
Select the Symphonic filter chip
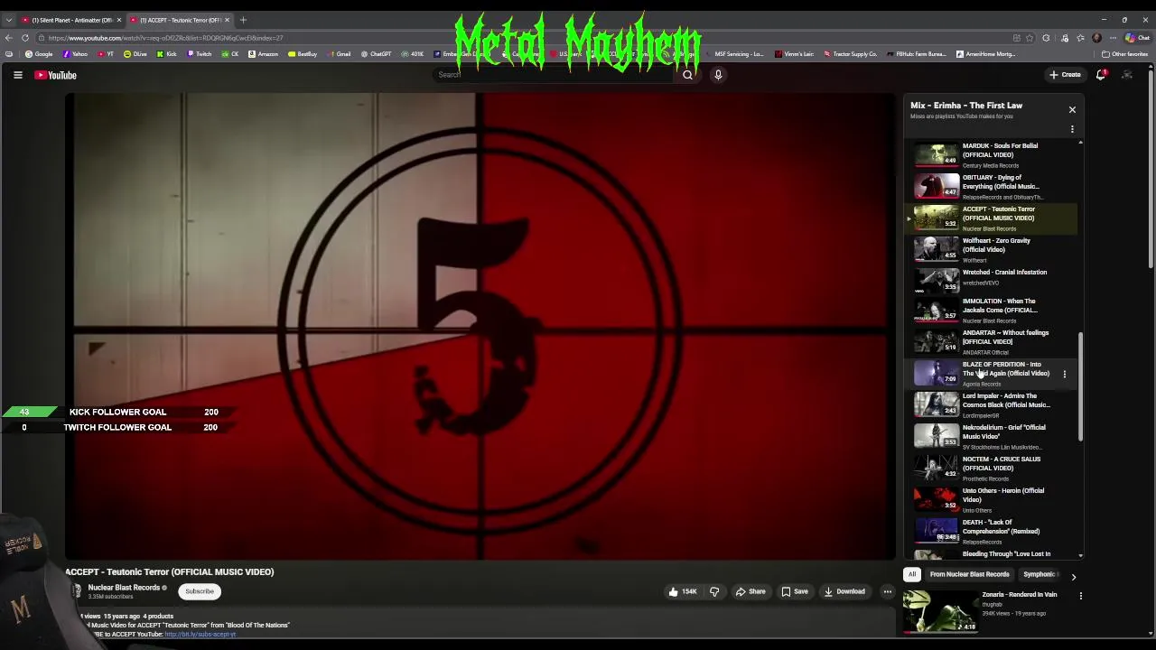click(x=1040, y=574)
